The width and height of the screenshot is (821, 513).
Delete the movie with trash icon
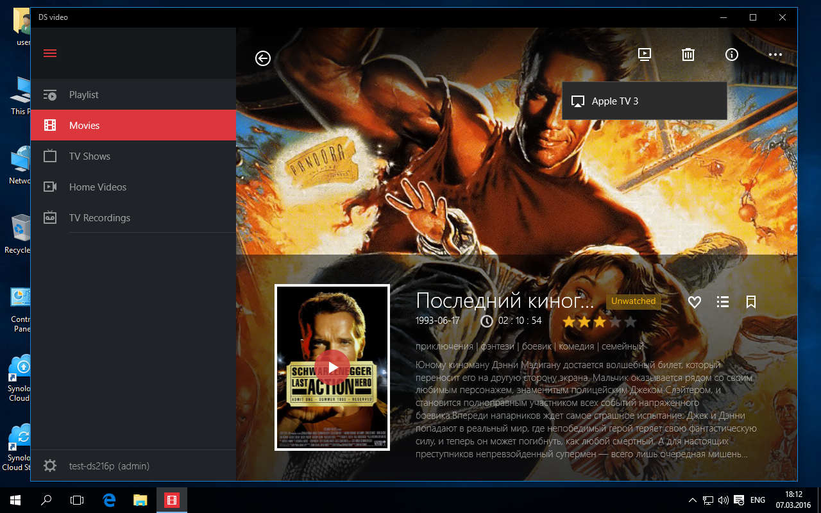pyautogui.click(x=688, y=55)
